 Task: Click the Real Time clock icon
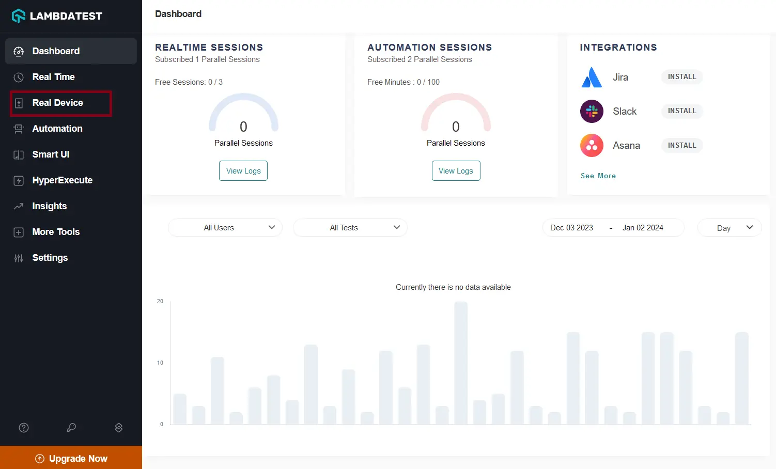coord(19,77)
